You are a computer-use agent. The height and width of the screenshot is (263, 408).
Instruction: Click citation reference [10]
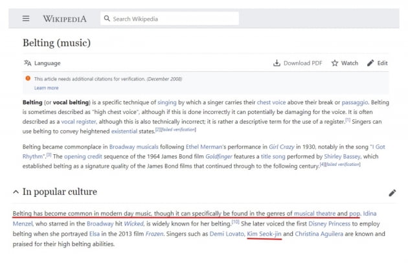[235, 222]
